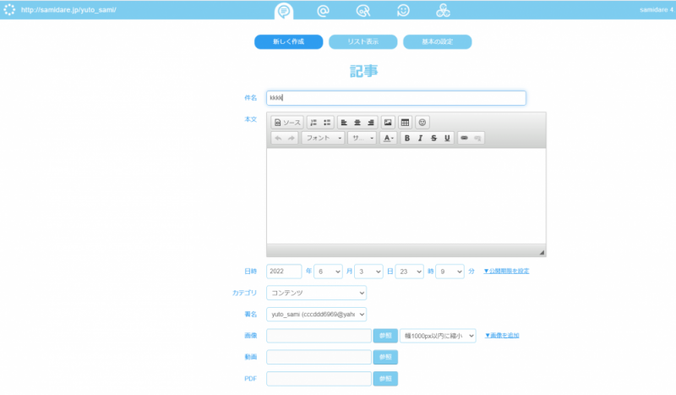This screenshot has width=676, height=395.
Task: Insert an image using editor toolbar
Action: pyautogui.click(x=388, y=123)
